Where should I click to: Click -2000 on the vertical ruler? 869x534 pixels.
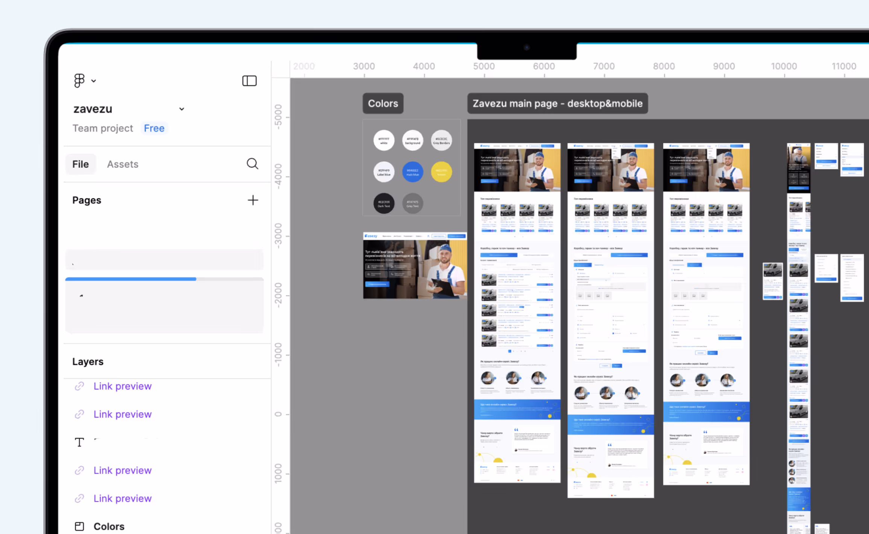[278, 295]
